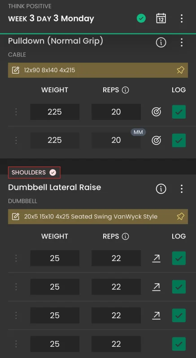Open workout options three-dot menu in header

[x=182, y=18]
